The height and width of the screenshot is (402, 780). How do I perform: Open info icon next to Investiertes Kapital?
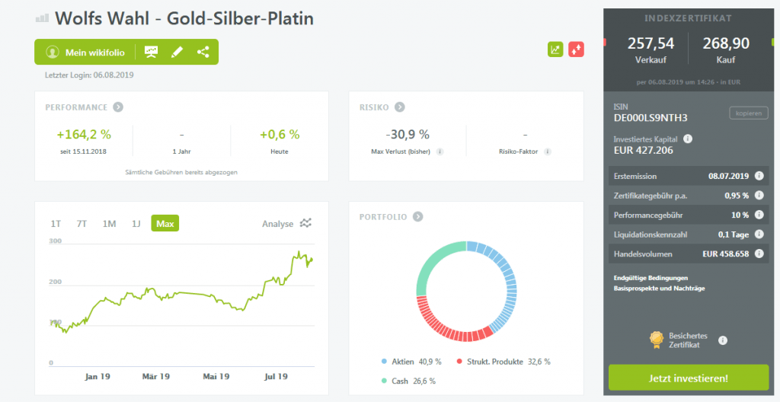(688, 139)
